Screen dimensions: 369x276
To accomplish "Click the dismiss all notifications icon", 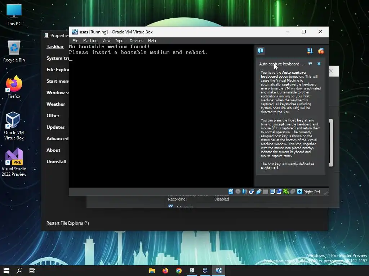I will (321, 51).
